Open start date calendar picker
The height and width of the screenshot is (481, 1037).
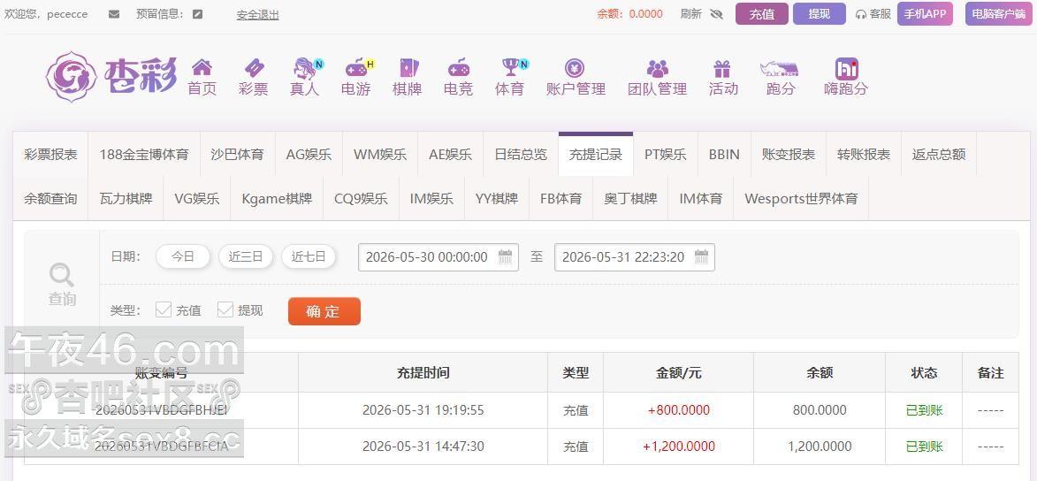(x=505, y=256)
